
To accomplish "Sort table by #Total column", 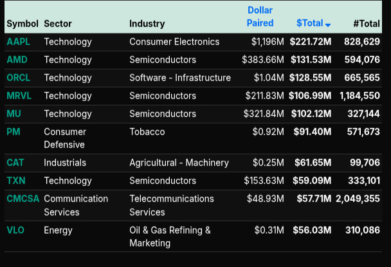I will click(x=367, y=24).
